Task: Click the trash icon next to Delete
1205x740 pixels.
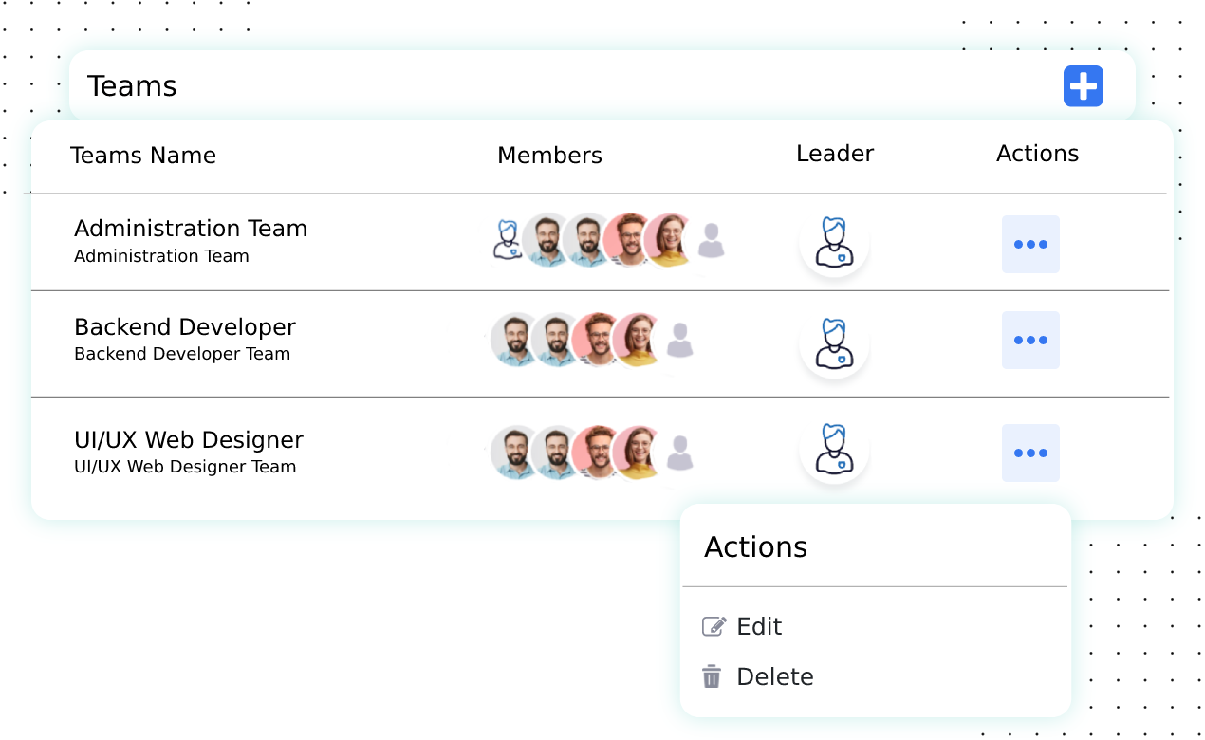Action: (x=711, y=676)
